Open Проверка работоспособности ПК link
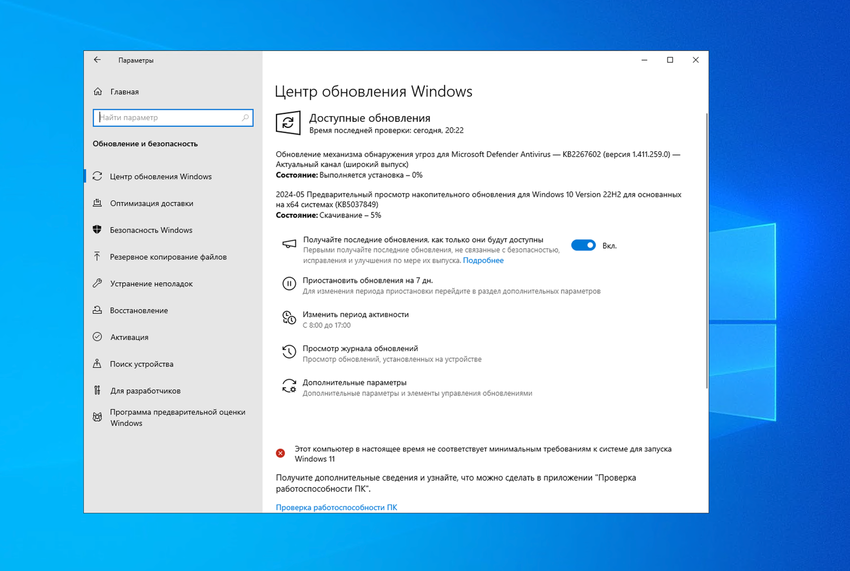Screen dimensions: 850x571 (337, 507)
